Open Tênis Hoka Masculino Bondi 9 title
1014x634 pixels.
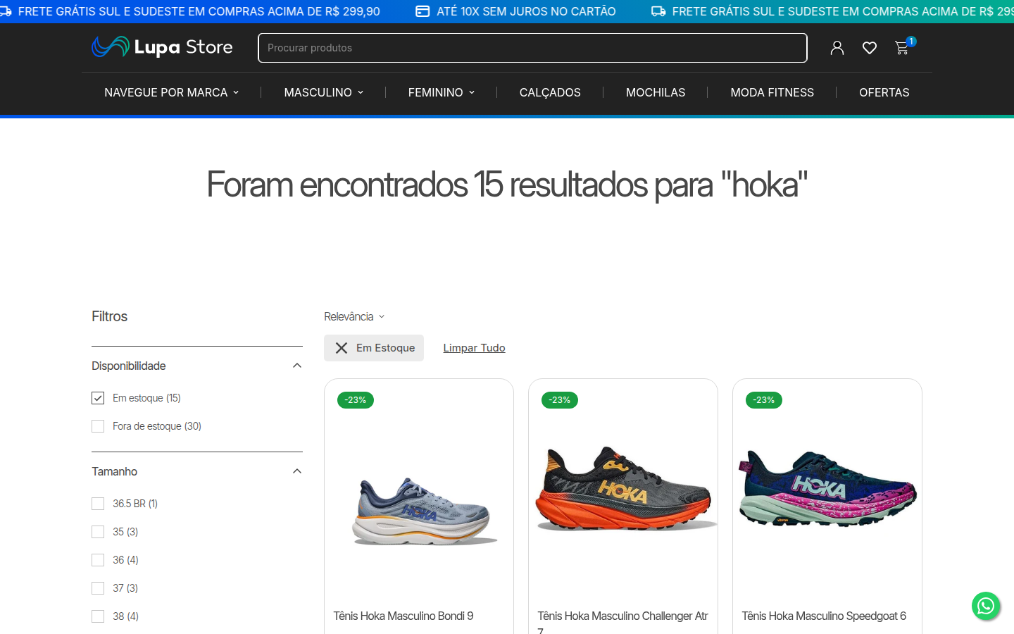tap(403, 616)
